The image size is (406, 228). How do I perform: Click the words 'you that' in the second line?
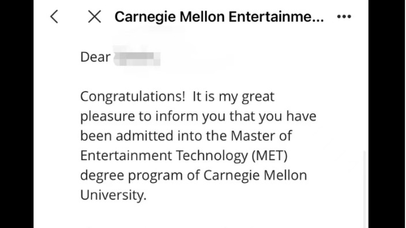(228, 117)
